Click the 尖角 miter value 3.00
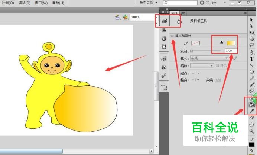 [x=218, y=80]
